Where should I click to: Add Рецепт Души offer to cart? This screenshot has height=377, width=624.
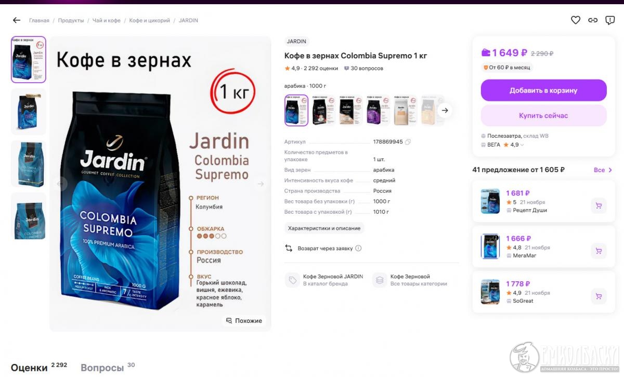click(599, 205)
